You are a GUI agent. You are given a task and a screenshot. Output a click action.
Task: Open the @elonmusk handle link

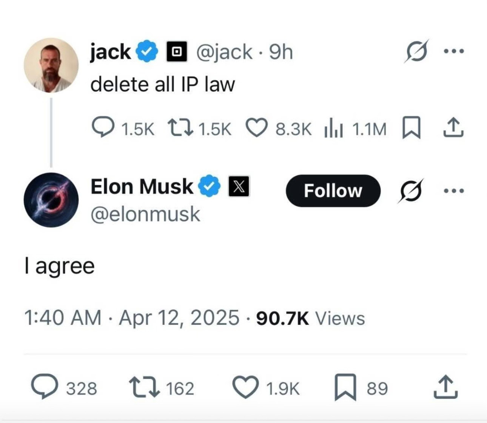click(x=145, y=214)
